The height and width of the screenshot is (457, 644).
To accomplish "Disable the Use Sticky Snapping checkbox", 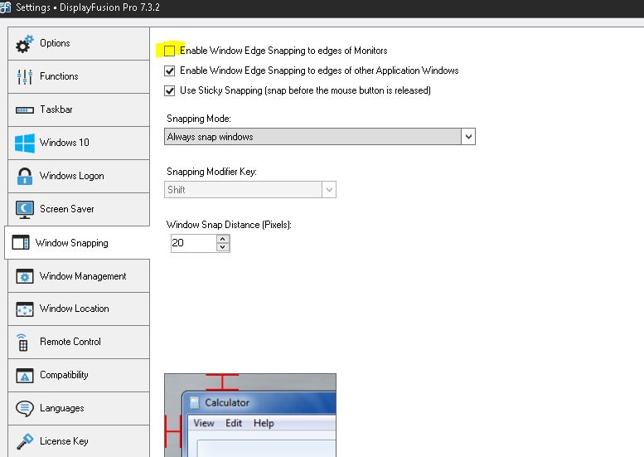I will pyautogui.click(x=170, y=90).
